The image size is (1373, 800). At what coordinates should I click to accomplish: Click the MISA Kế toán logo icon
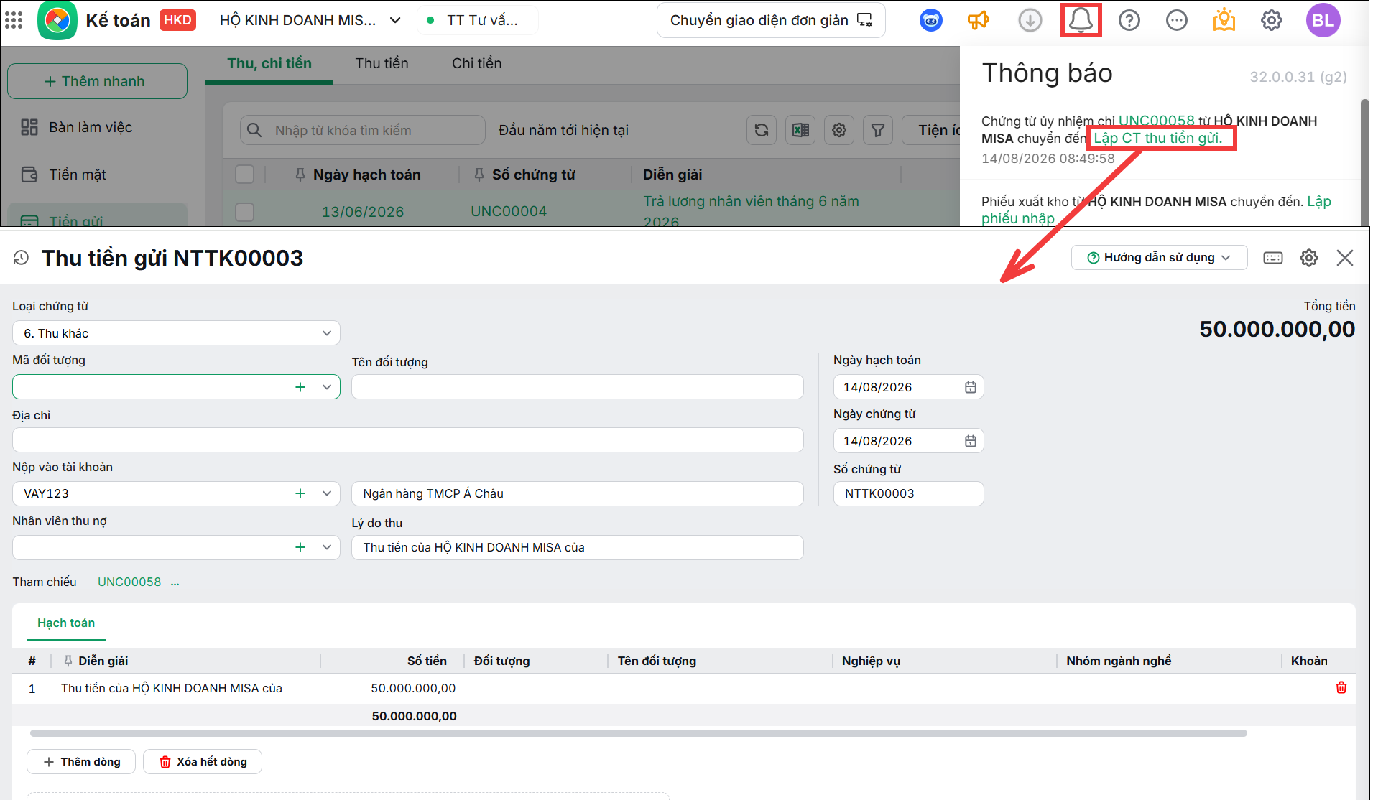click(x=57, y=20)
